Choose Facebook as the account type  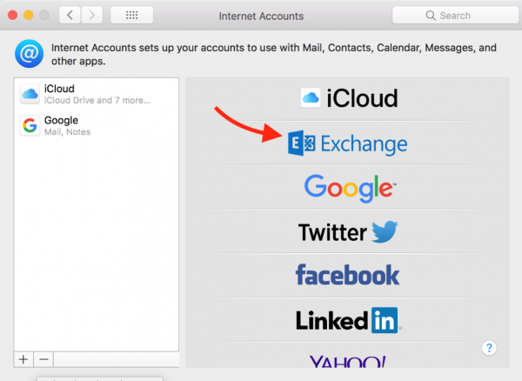click(347, 276)
